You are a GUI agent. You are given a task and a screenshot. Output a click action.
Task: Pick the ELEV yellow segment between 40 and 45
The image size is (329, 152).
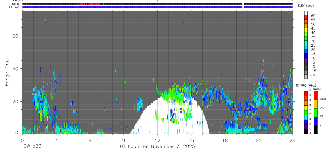[x=306, y=30]
